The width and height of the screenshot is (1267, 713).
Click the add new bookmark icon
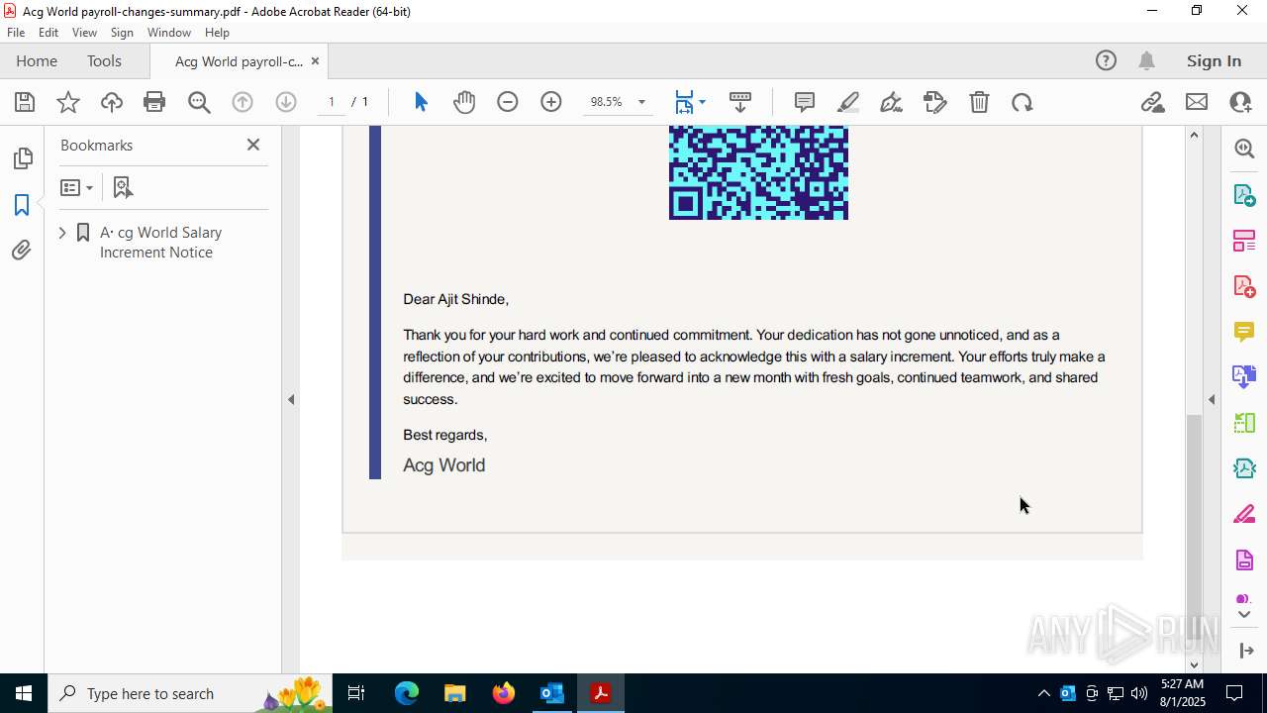(x=122, y=187)
